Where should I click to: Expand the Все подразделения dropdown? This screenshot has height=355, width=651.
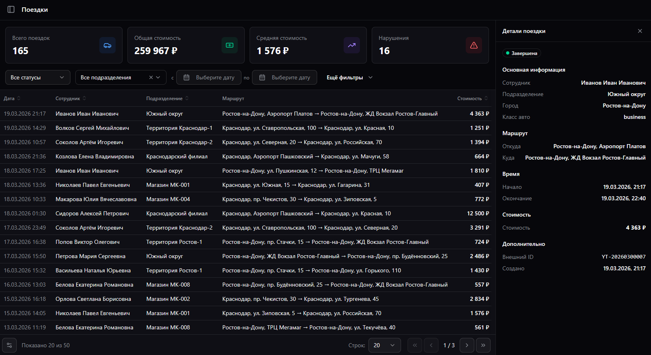[x=158, y=77]
